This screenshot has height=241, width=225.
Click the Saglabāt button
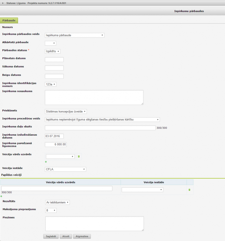click(x=51, y=236)
